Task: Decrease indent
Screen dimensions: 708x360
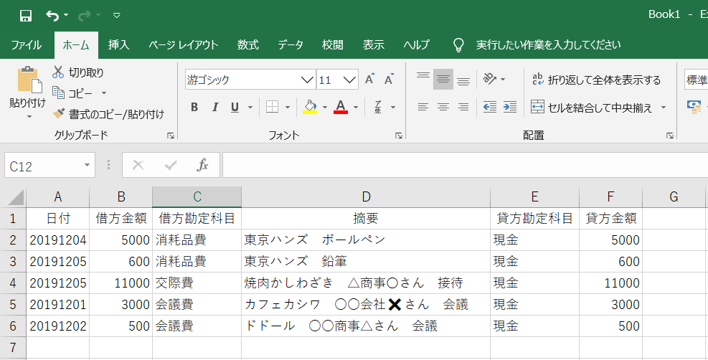Action: [490, 107]
